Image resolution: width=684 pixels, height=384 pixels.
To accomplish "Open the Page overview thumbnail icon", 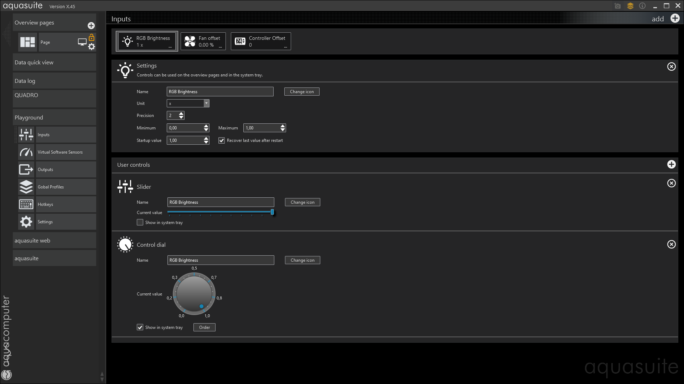I will (27, 42).
